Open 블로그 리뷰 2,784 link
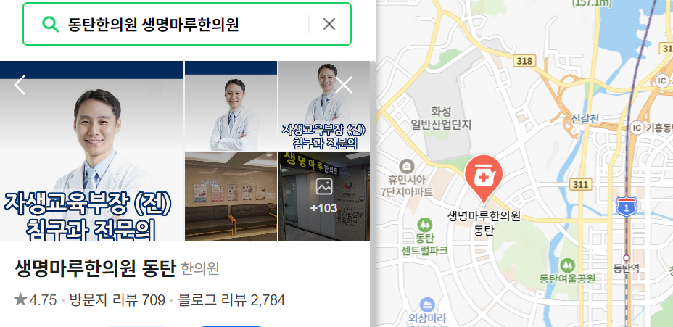The width and height of the screenshot is (673, 327). tap(232, 300)
